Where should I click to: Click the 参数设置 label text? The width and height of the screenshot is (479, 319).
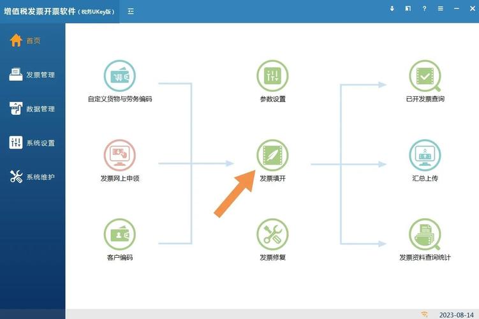point(272,99)
